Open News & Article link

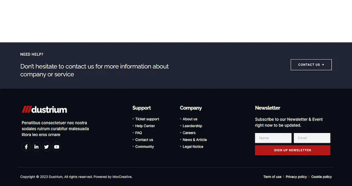[195, 140]
